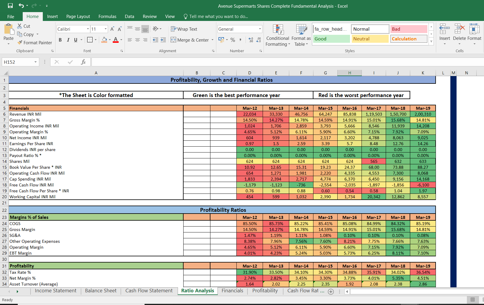
Task: Toggle Align Right
Action: pyautogui.click(x=145, y=40)
